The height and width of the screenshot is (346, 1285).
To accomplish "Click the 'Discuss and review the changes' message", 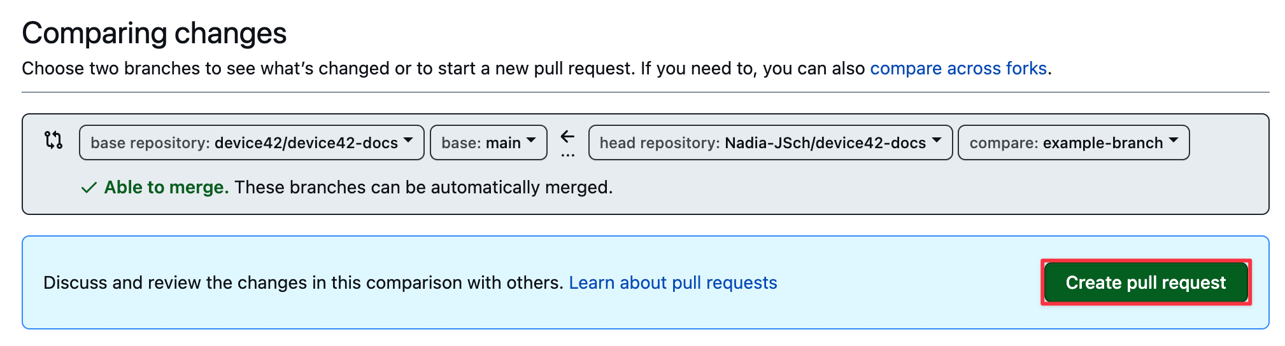I will click(303, 282).
